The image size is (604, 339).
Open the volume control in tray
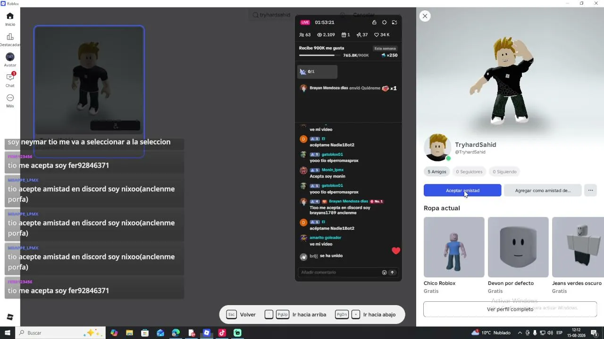pos(549,333)
